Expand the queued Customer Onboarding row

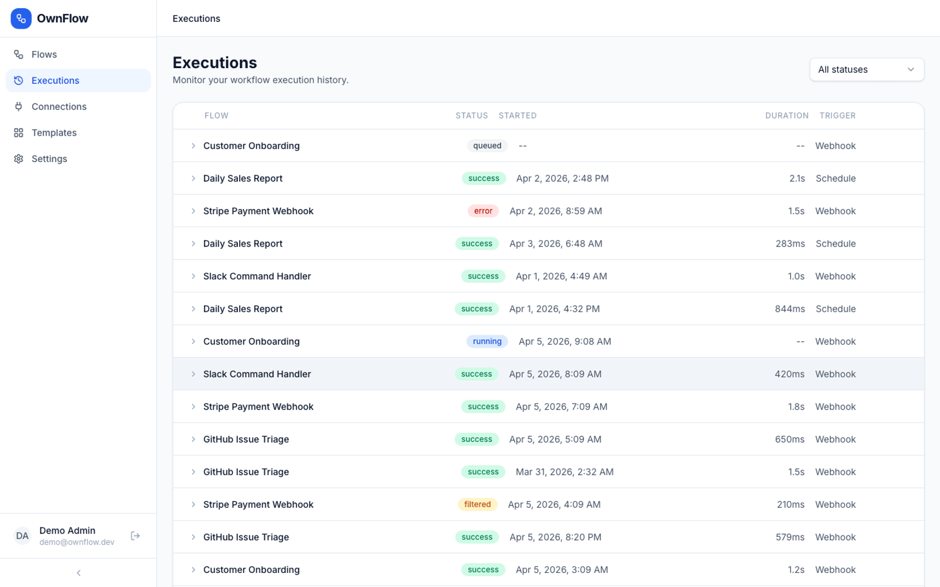click(x=193, y=146)
